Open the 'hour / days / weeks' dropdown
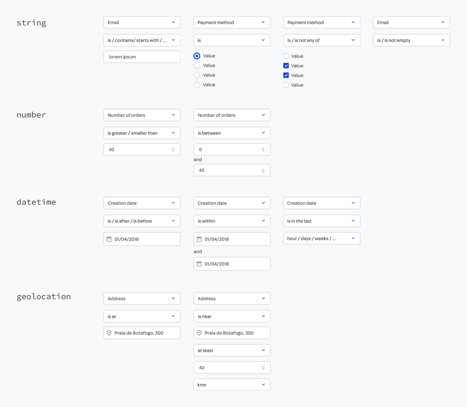This screenshot has height=407, width=467. tap(322, 238)
